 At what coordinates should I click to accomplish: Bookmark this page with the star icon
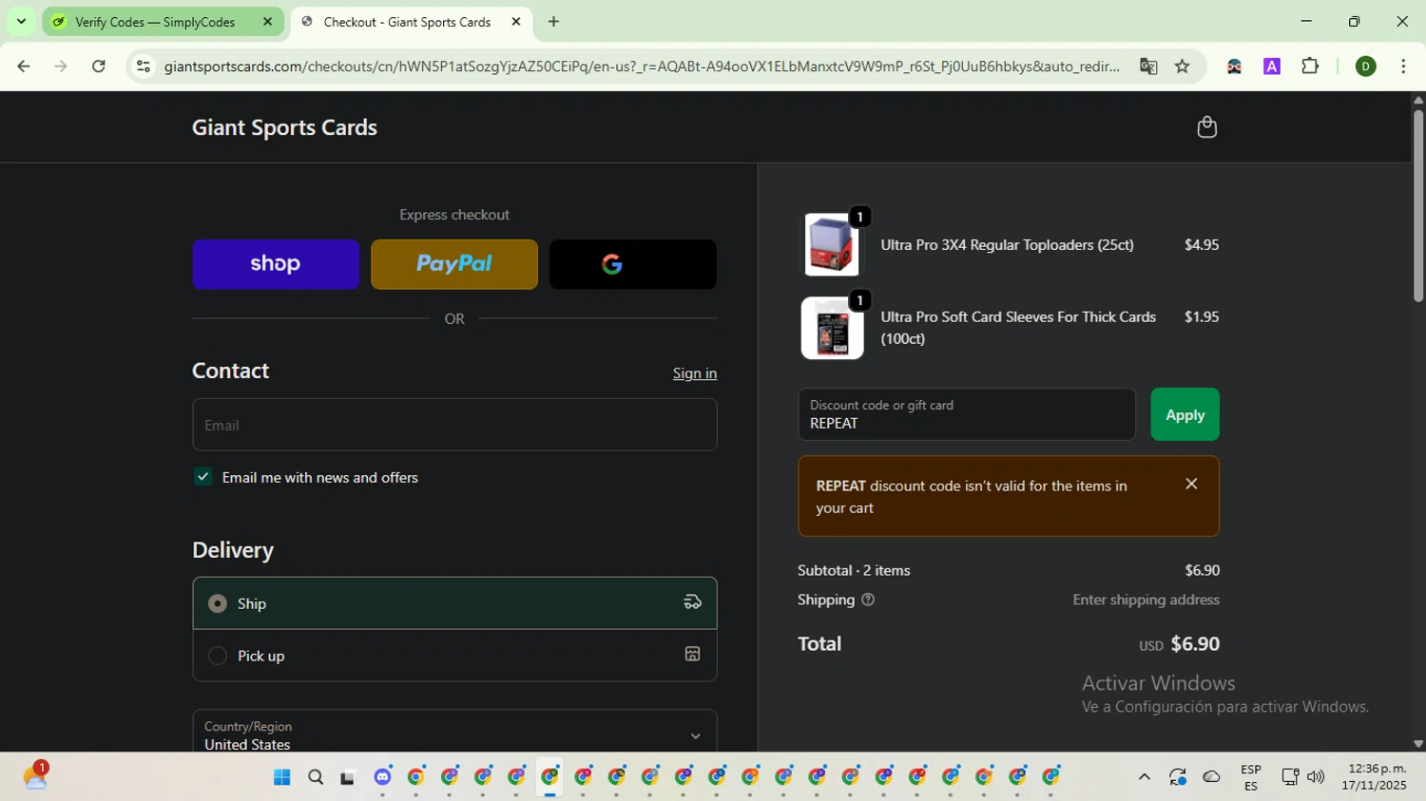click(x=1183, y=67)
